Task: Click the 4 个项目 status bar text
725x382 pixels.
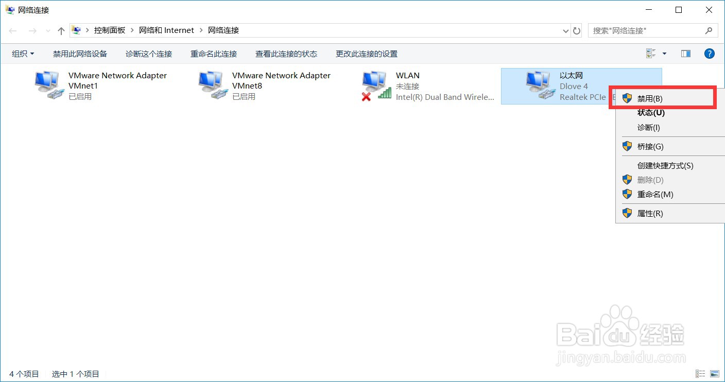Action: click(x=24, y=374)
